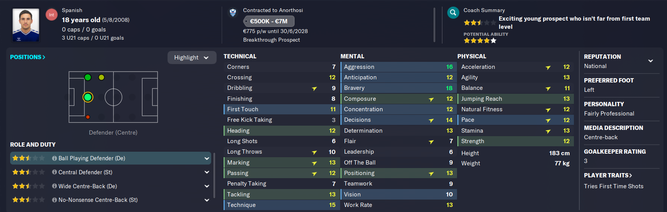Expand the Reputation panel chevron
Screen dimensions: 667x212
[x=651, y=61]
